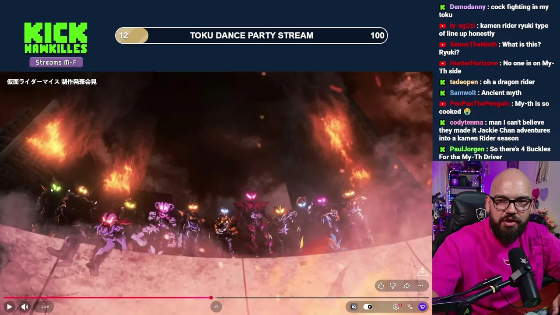This screenshot has width=560, height=315.
Task: Toggle closed captions (CC)
Action: [382, 307]
